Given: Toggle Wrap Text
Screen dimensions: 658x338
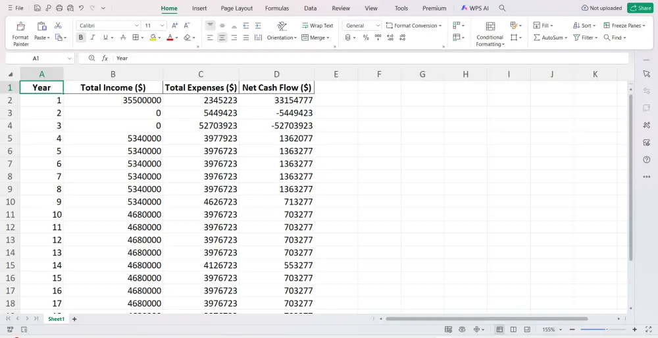Looking at the screenshot, I should point(317,26).
